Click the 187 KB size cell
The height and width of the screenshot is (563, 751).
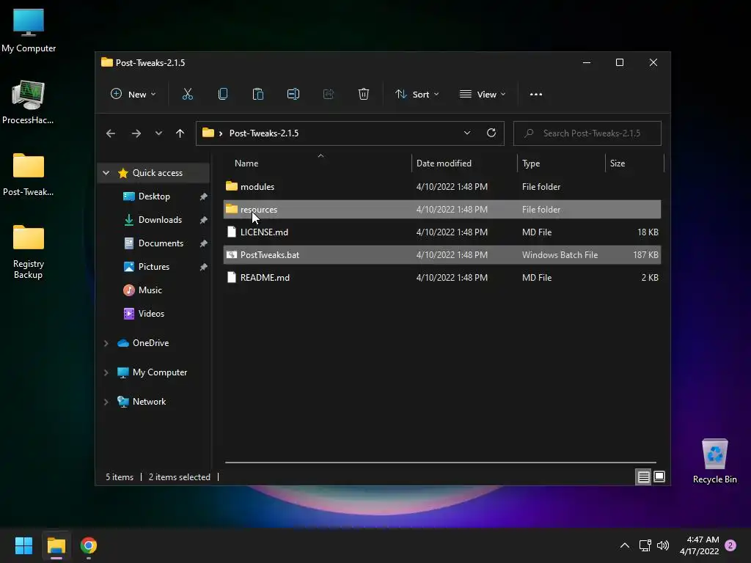pos(645,254)
